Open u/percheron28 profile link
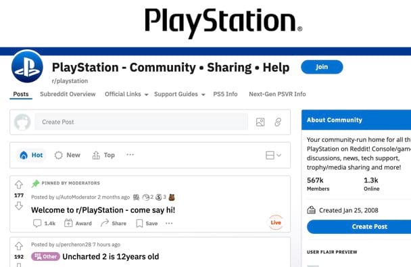 74,245
